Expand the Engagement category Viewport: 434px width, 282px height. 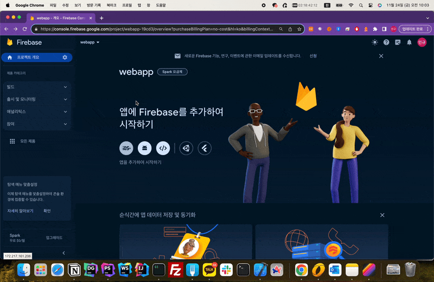click(x=37, y=124)
